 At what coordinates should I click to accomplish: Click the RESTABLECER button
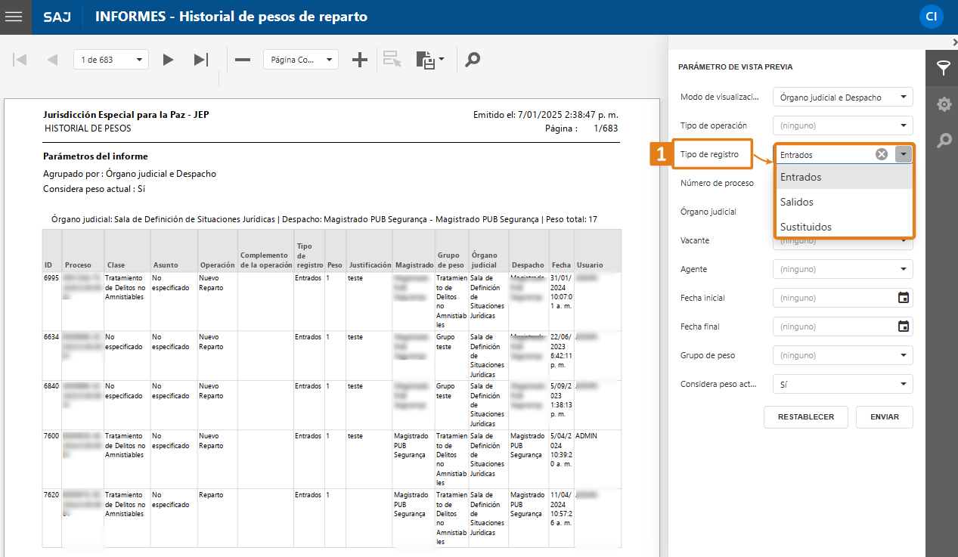(806, 417)
